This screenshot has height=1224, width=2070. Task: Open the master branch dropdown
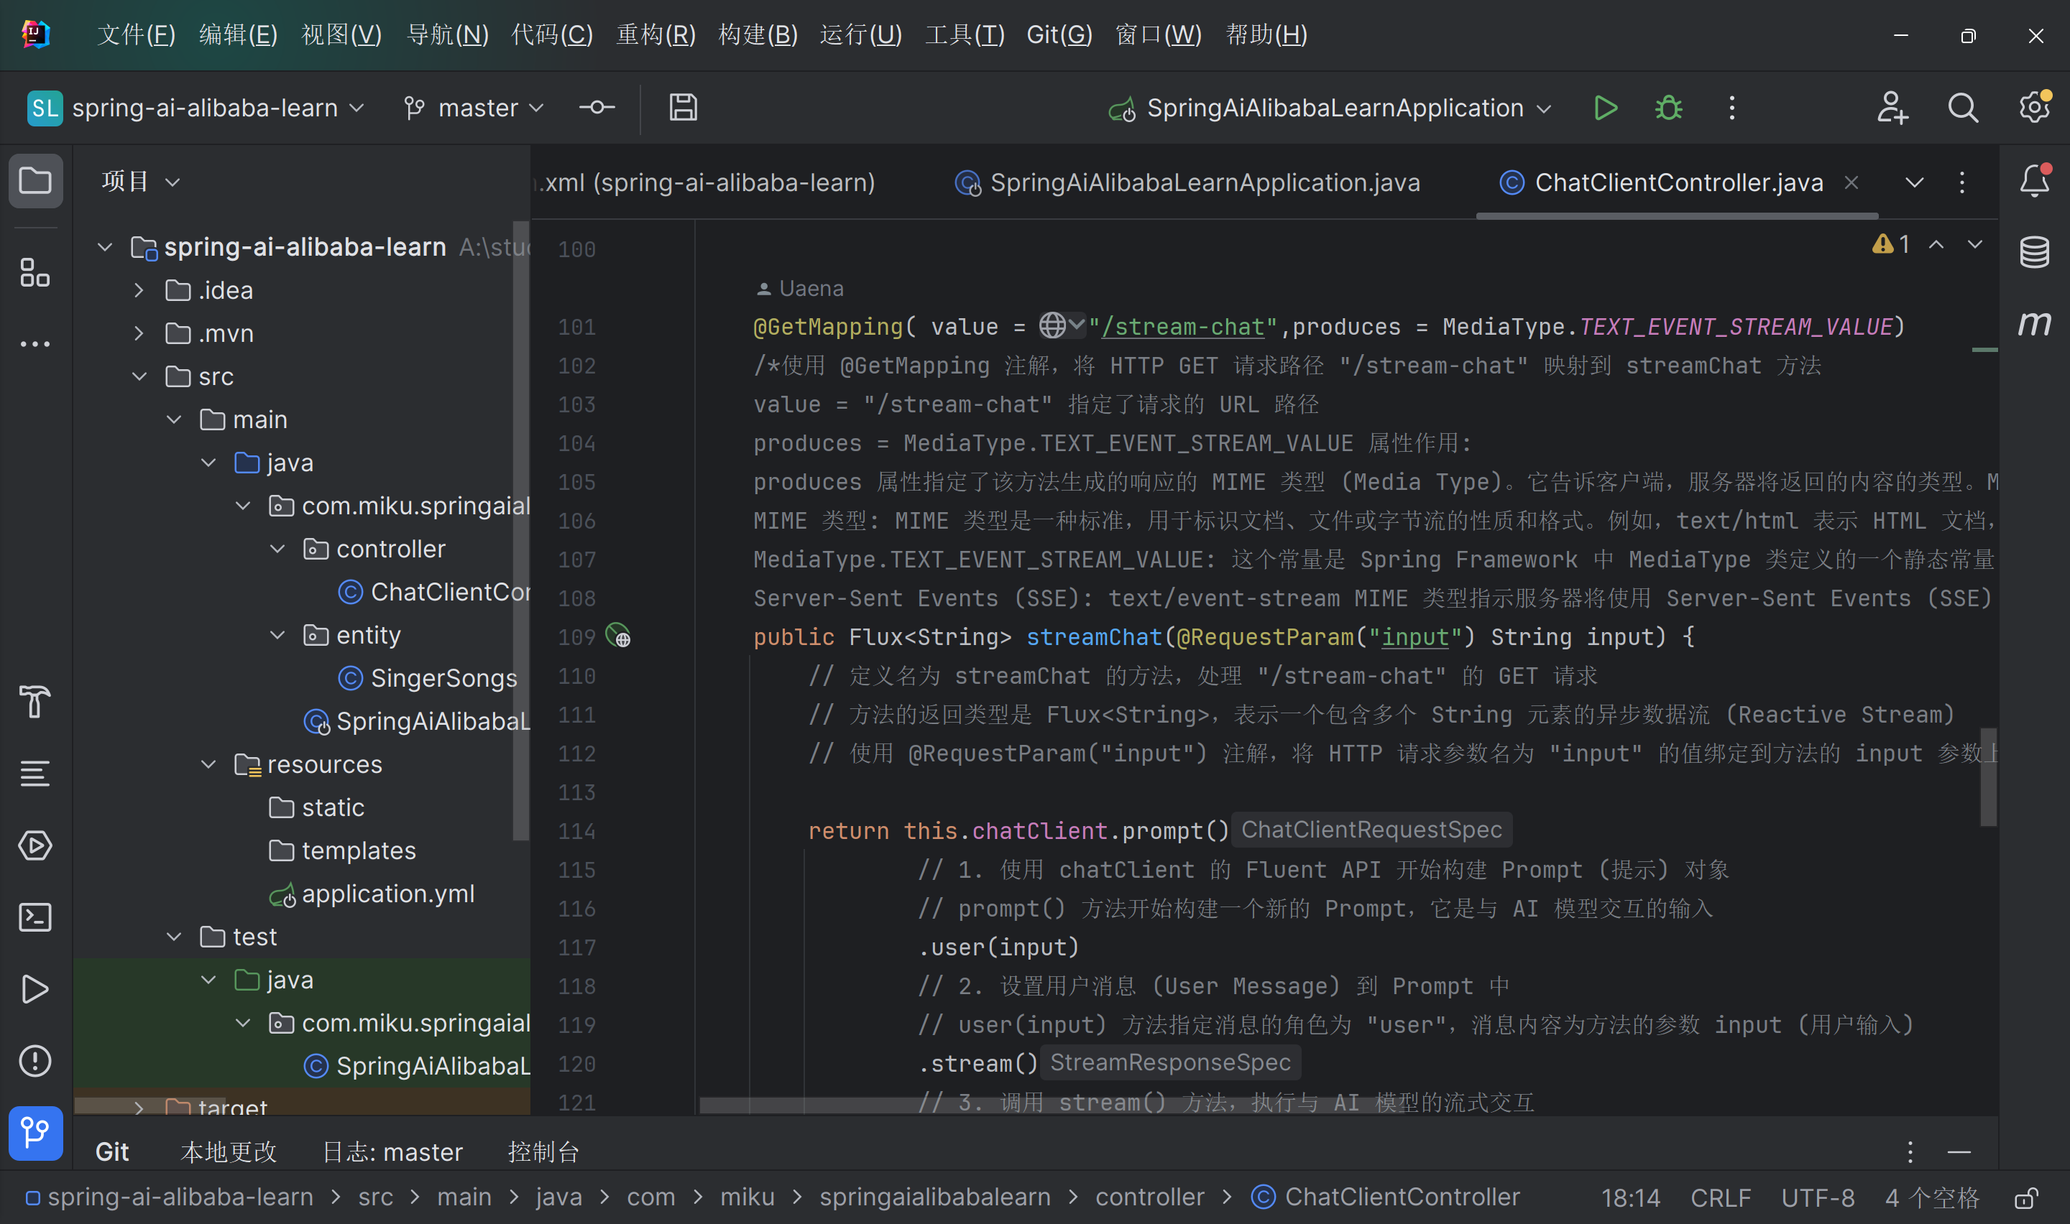coord(474,107)
